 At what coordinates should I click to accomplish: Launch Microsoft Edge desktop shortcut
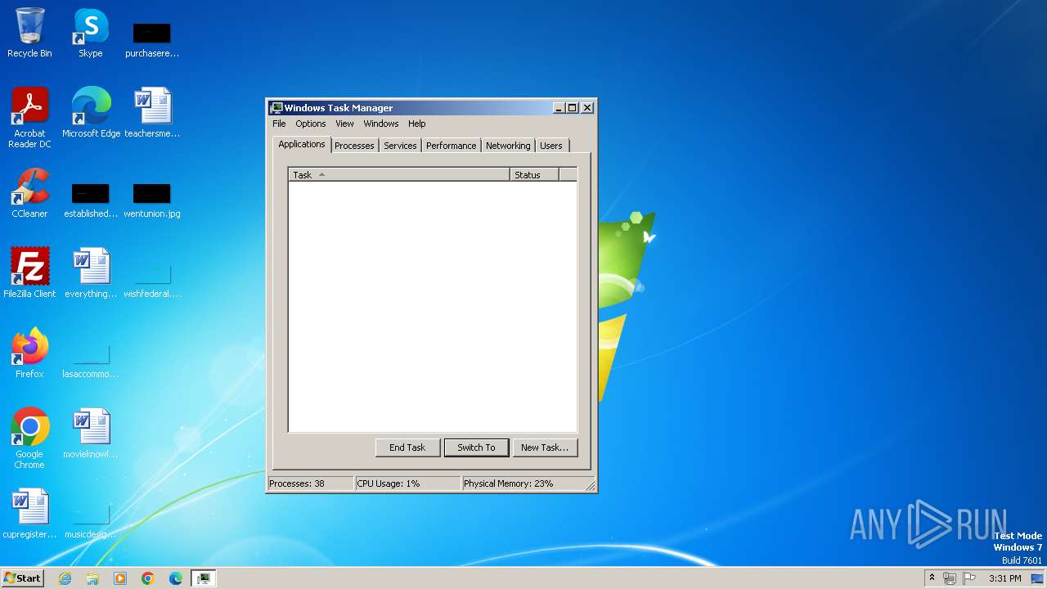coord(91,112)
